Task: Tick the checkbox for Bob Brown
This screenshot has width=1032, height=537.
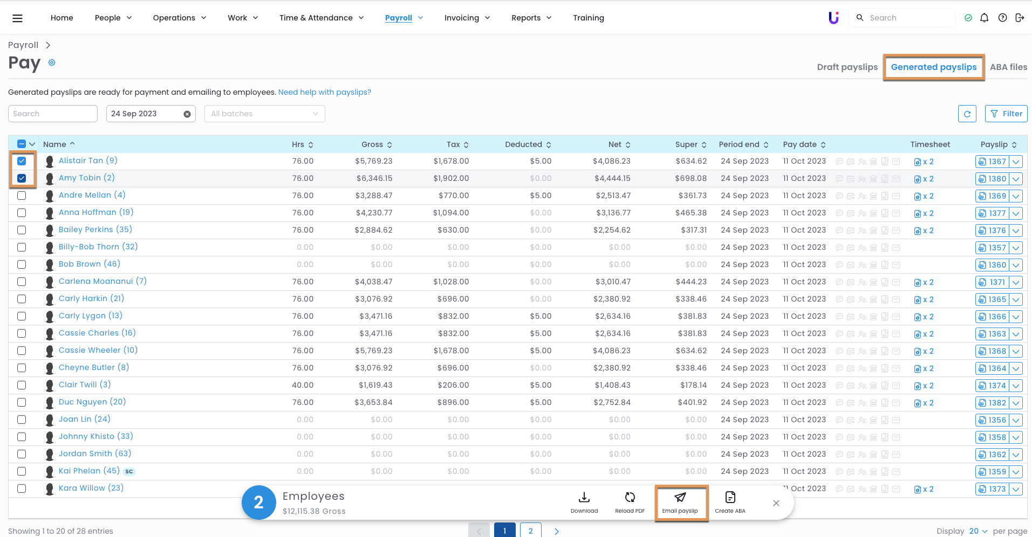Action: 22,264
